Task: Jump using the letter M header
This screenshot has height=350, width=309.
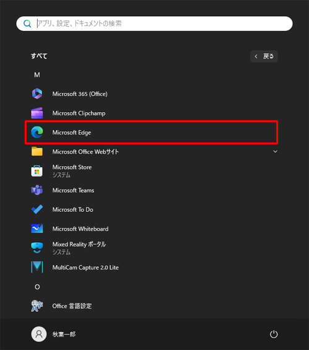Action: pyautogui.click(x=37, y=75)
